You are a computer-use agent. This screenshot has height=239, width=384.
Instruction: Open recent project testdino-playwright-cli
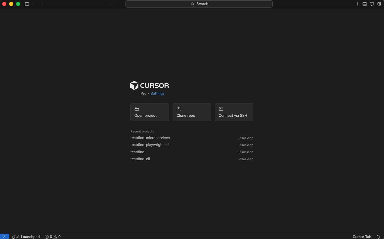click(150, 145)
